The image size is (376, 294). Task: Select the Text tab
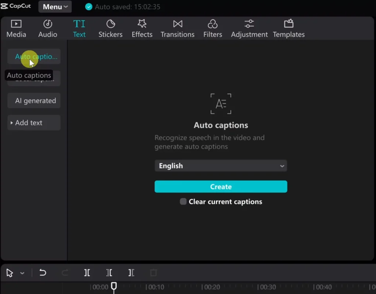[x=79, y=29]
